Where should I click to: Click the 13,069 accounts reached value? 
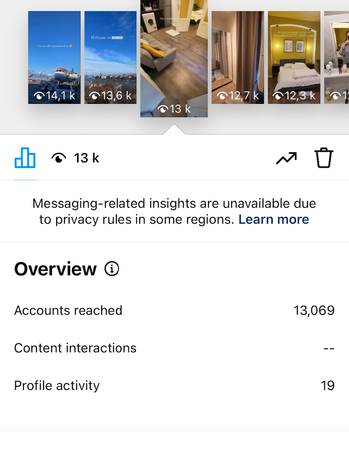314,310
